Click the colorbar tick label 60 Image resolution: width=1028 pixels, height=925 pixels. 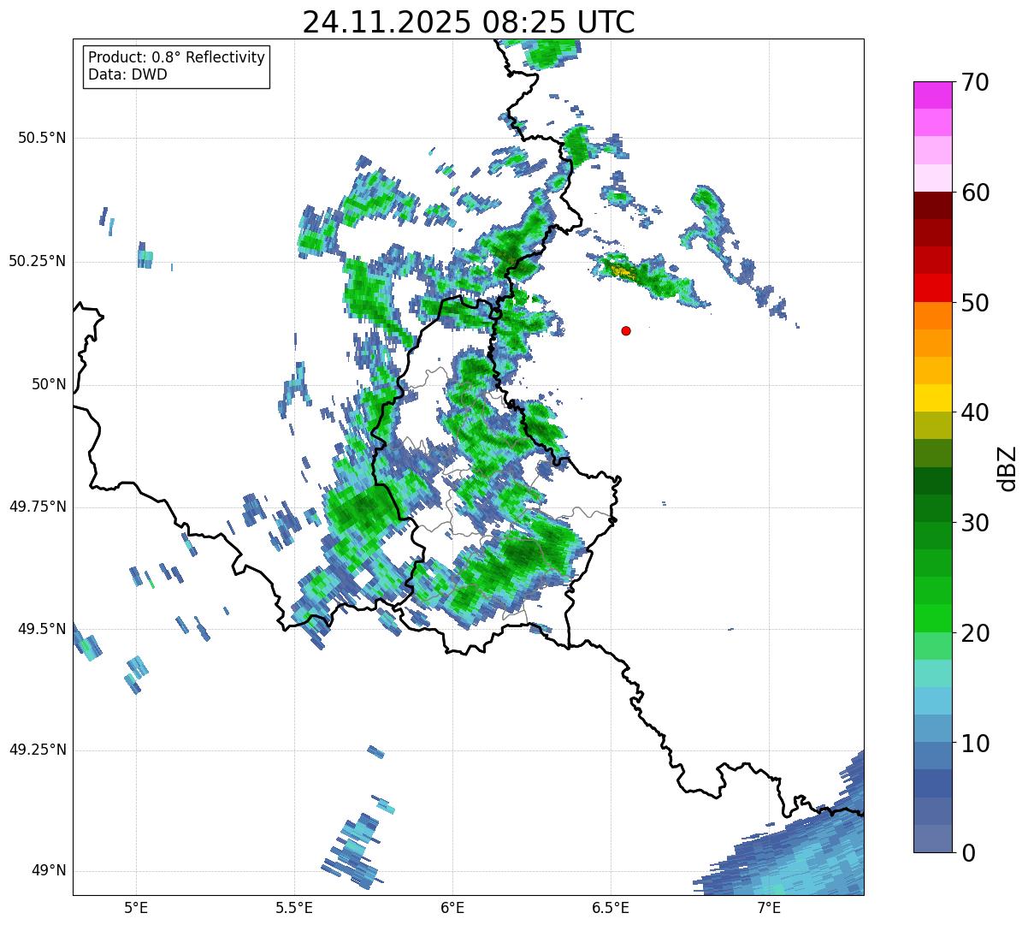tap(975, 193)
